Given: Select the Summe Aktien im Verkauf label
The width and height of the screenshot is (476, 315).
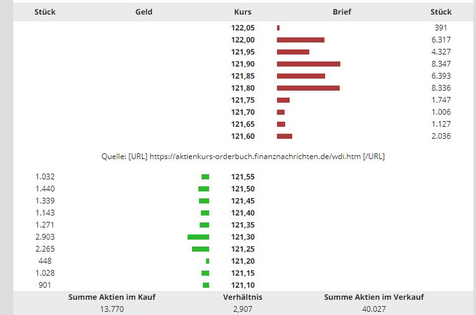Looking at the screenshot, I should [x=374, y=297].
